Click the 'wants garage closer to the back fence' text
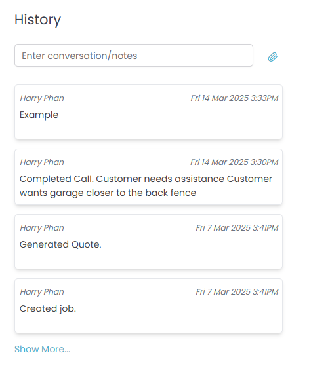309x372 pixels. tap(108, 193)
